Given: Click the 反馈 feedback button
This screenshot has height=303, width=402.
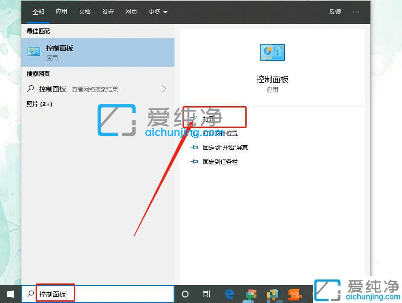Looking at the screenshot, I should tap(335, 12).
